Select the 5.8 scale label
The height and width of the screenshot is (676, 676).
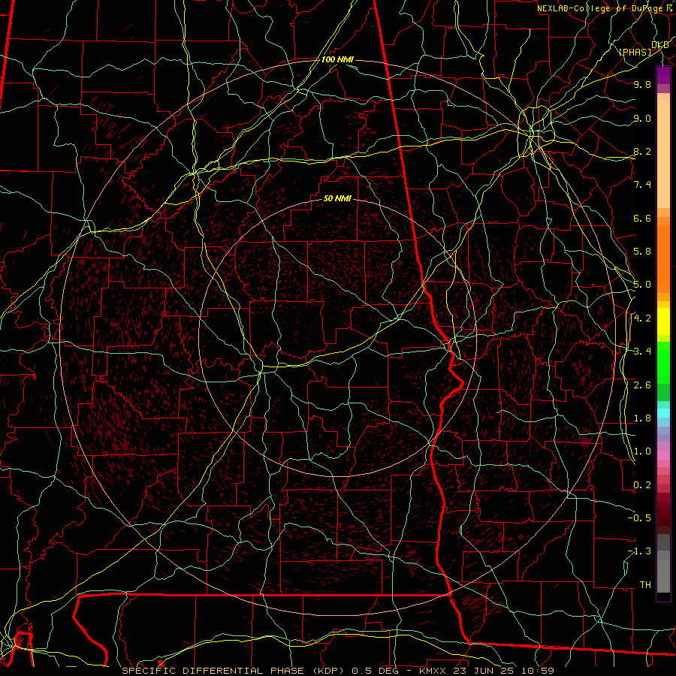[x=642, y=252]
